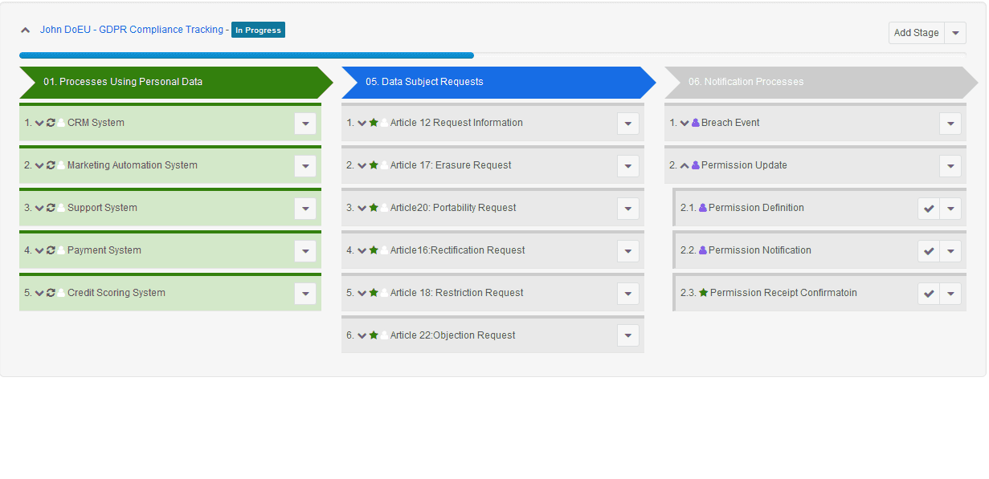Click the recurring icon on Payment System

coord(51,250)
